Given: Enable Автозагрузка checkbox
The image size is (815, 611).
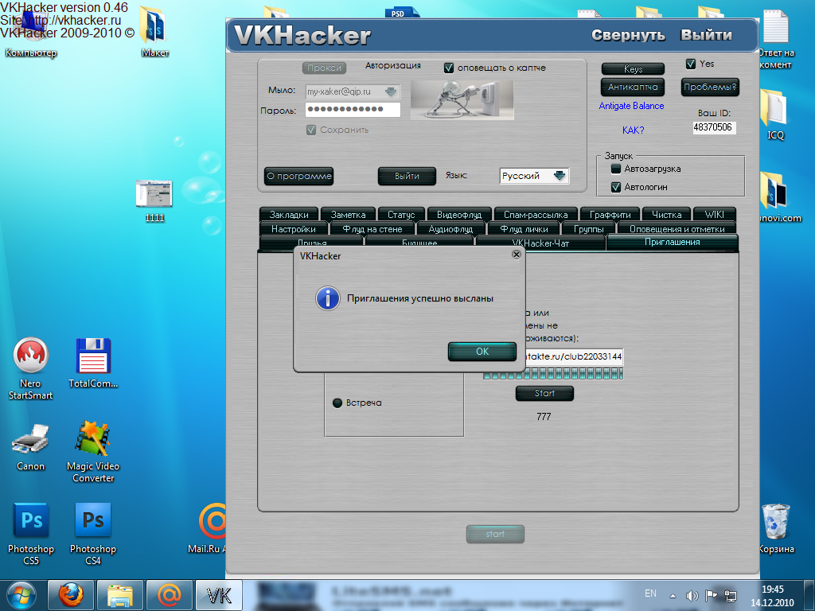Looking at the screenshot, I should (x=616, y=169).
